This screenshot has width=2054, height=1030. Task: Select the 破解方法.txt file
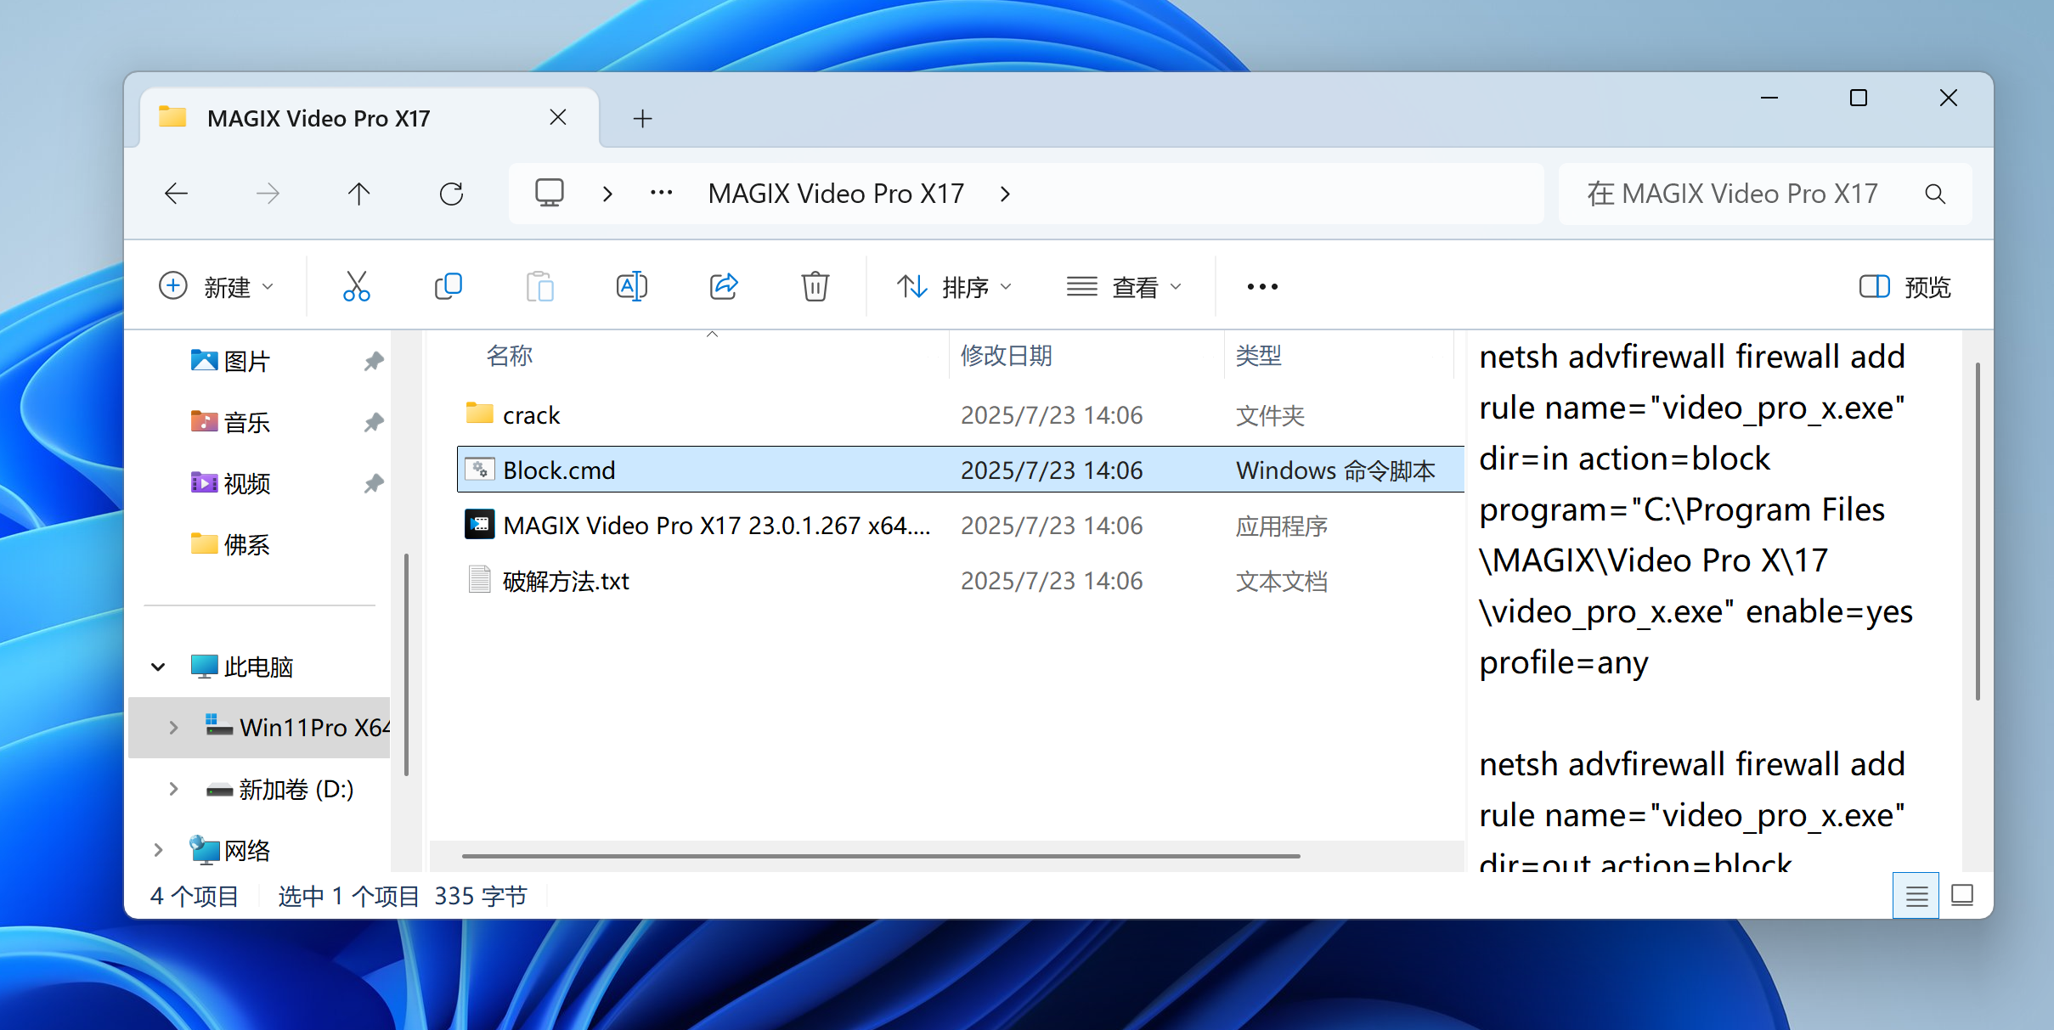[x=566, y=581]
